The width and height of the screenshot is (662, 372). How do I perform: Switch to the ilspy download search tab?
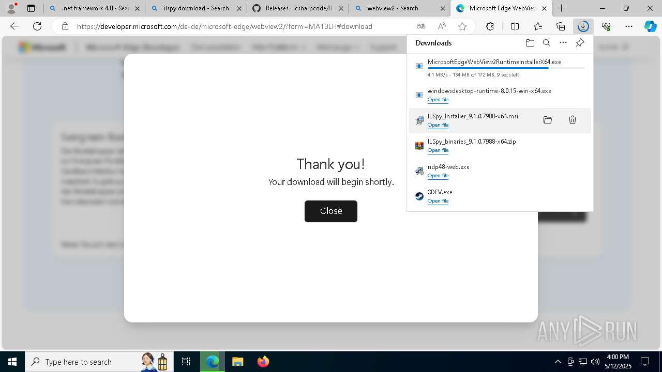(195, 8)
